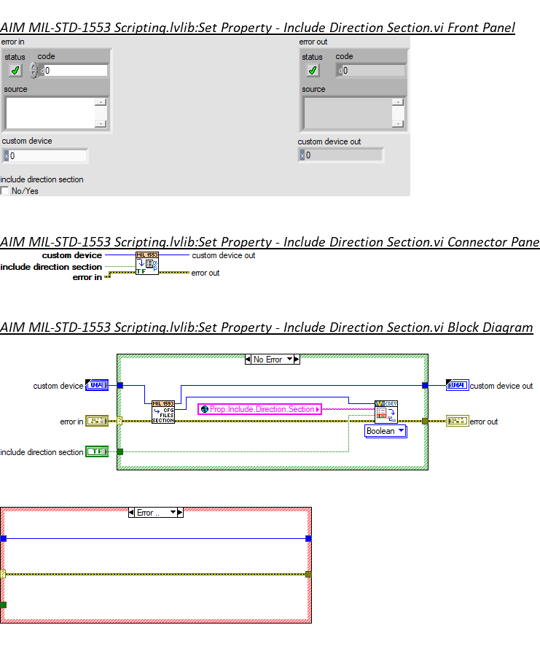Viewport: 540px width, 660px height.
Task: Click the blue input tunnel of Error case
Action: tap(4, 538)
